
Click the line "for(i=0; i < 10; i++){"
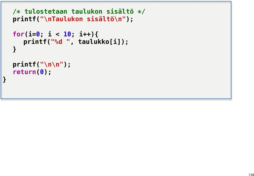(56, 34)
